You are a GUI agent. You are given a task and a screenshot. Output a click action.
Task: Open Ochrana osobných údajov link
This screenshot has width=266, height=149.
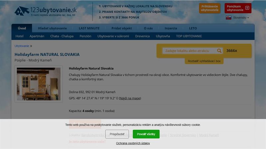(x=133, y=143)
